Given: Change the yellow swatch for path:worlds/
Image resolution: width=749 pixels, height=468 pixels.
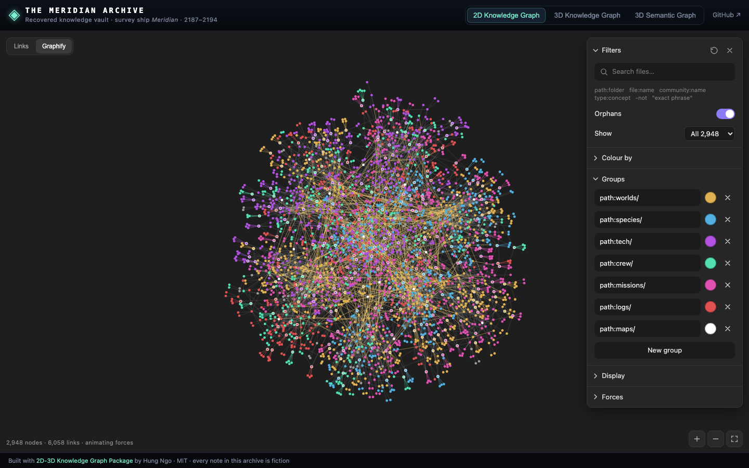Looking at the screenshot, I should (x=711, y=198).
